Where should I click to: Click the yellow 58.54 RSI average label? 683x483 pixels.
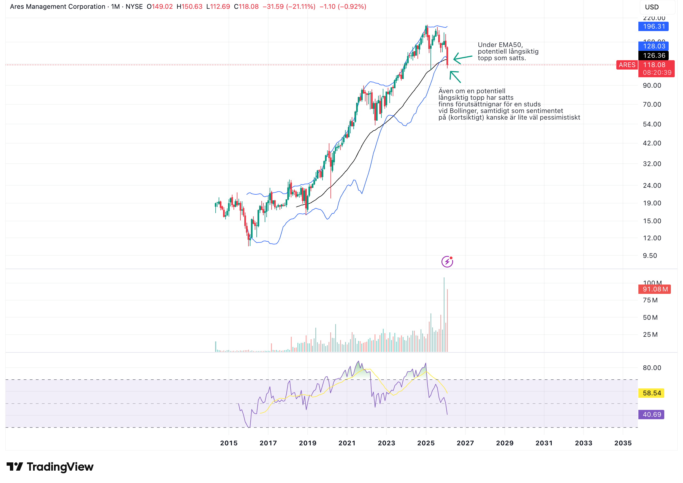click(651, 393)
